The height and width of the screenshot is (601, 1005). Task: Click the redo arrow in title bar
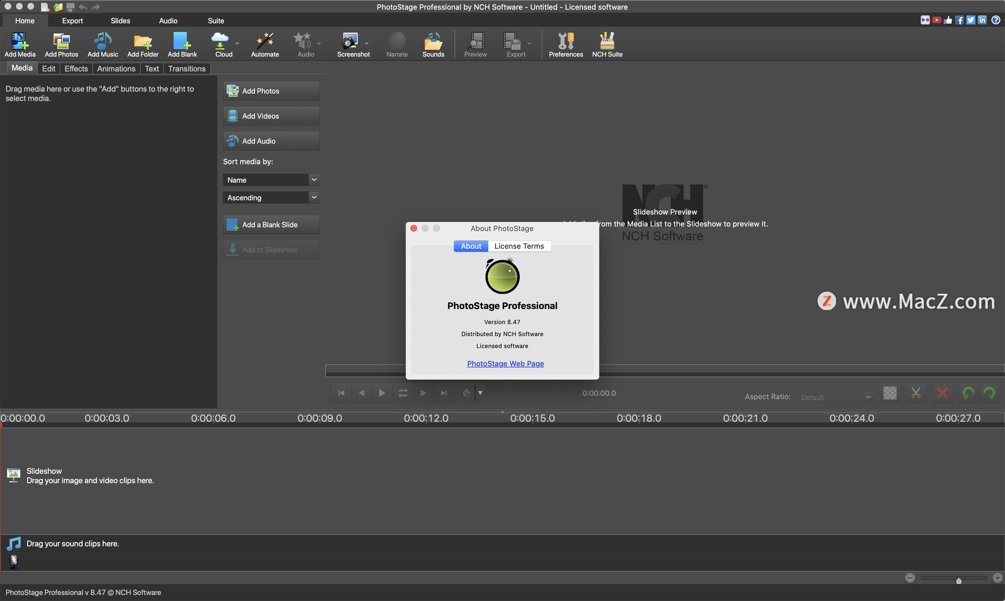pyautogui.click(x=95, y=7)
